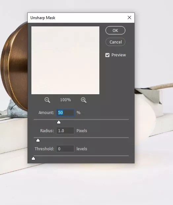Click the Radius label
Image resolution: width=173 pixels, height=205 pixels.
pos(47,131)
